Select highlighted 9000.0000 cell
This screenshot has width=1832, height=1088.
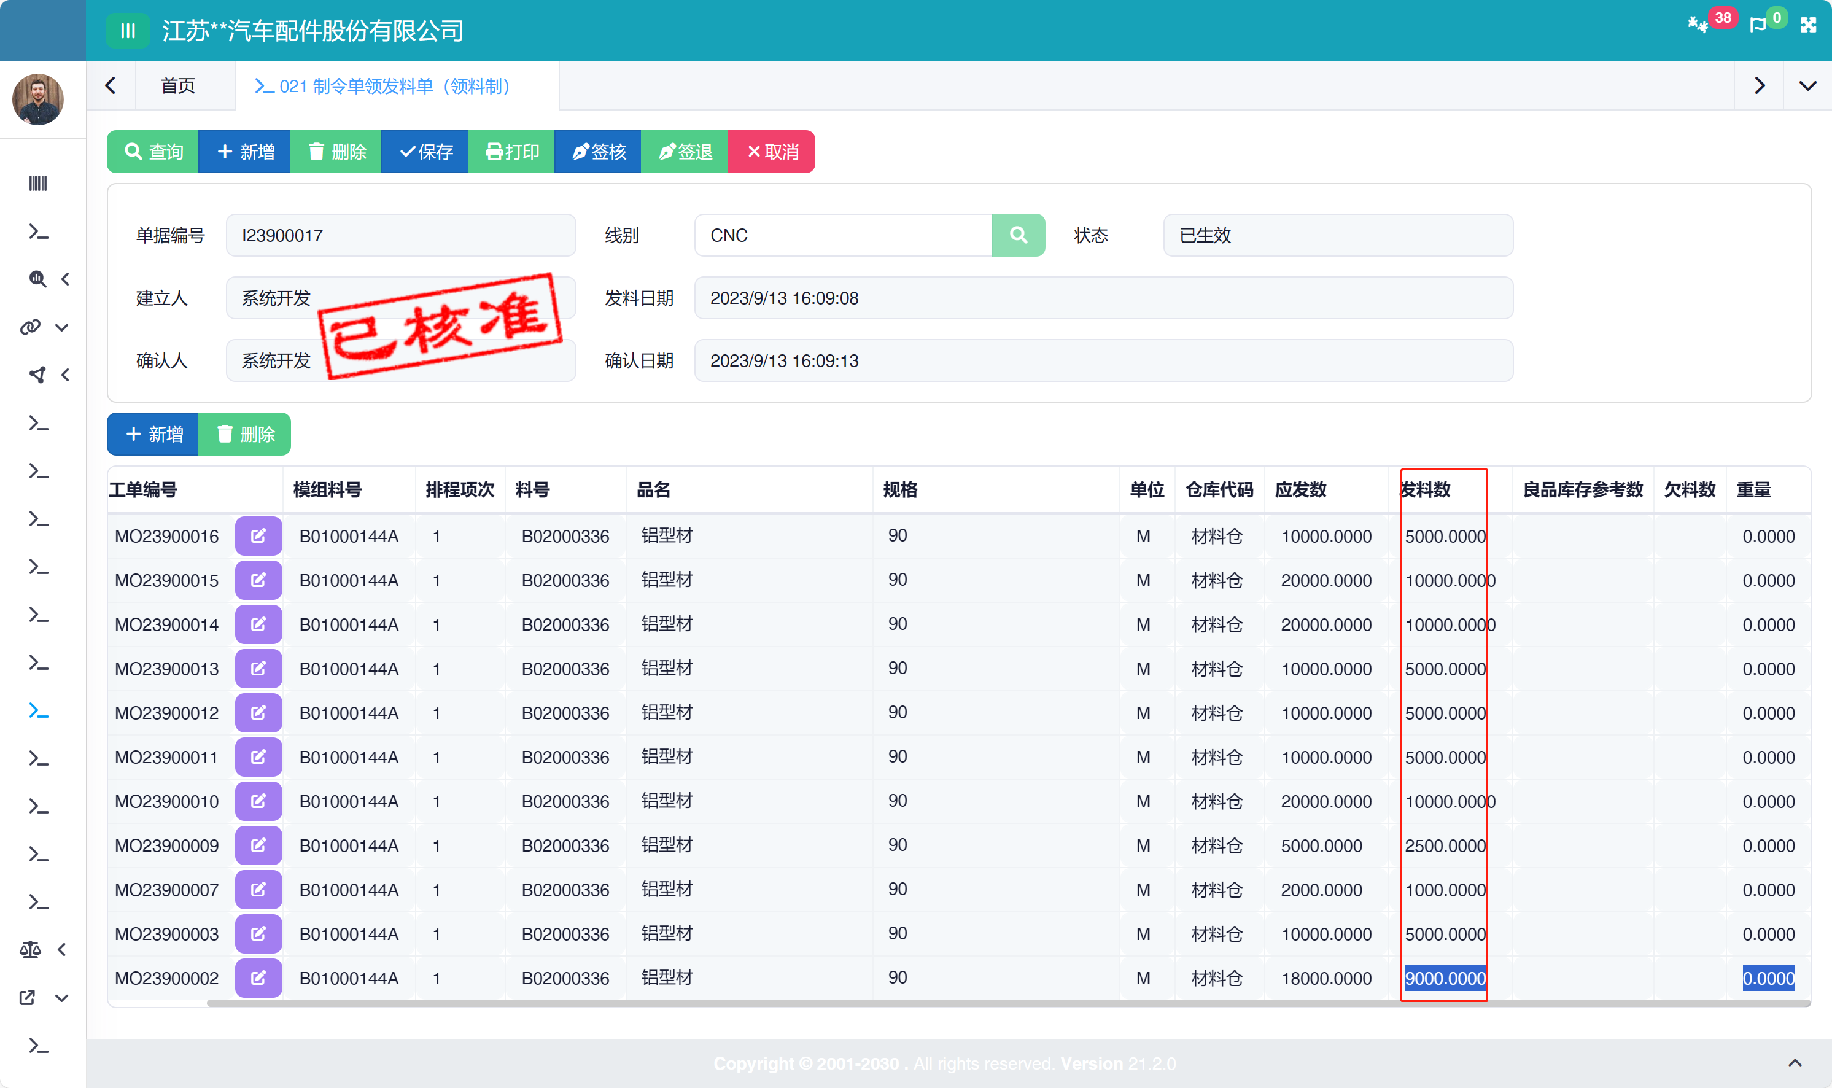click(x=1445, y=978)
